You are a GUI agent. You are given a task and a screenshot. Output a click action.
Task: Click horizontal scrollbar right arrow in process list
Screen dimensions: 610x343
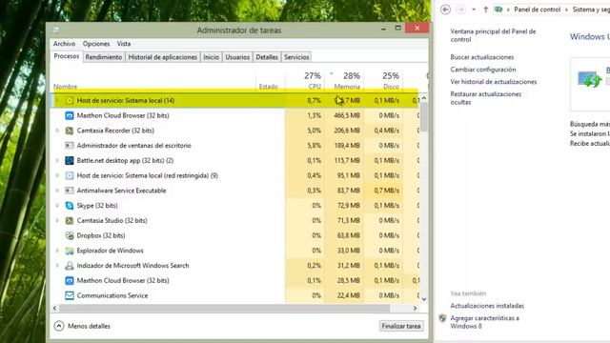pos(416,308)
